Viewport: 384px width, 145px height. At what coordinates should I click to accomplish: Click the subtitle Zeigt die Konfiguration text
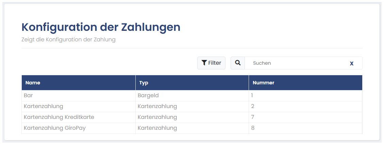(x=68, y=40)
